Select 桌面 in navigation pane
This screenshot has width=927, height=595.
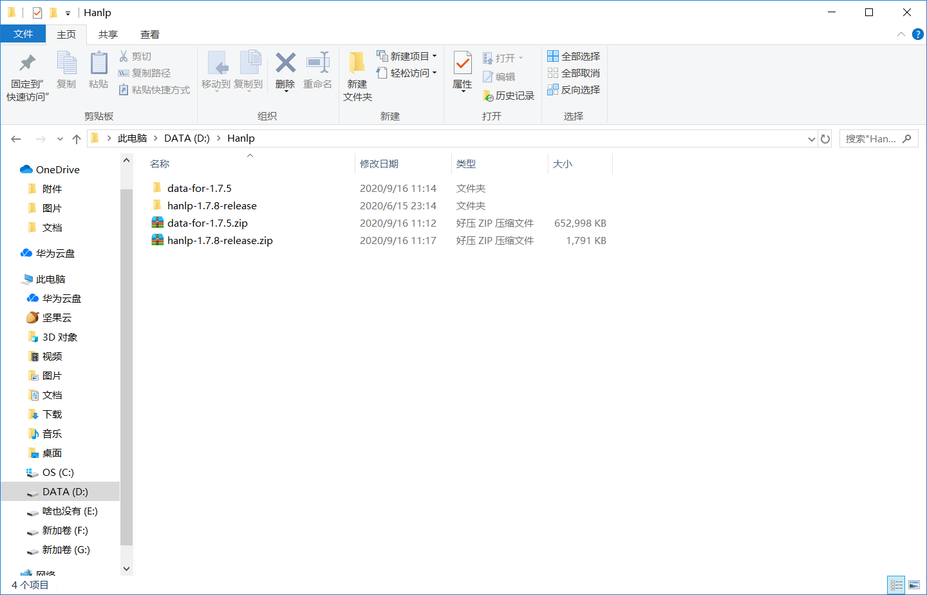[52, 453]
